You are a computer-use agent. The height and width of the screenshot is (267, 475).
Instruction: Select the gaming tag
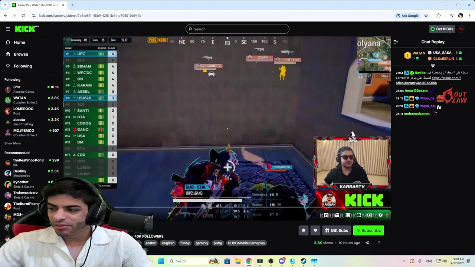(202, 243)
